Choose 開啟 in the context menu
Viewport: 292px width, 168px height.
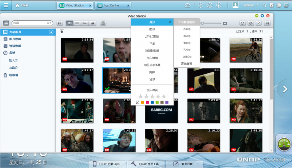tap(152, 29)
